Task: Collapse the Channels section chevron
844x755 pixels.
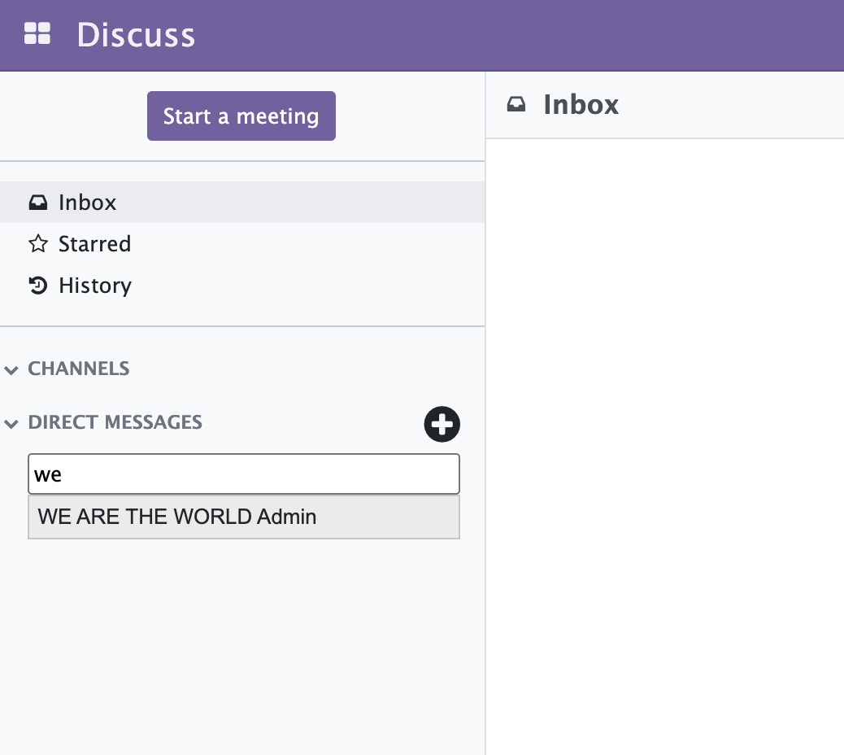Action: tap(11, 370)
